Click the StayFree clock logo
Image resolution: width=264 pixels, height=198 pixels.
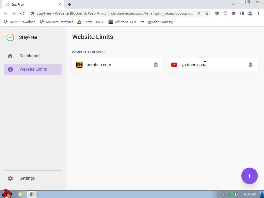coord(10,37)
